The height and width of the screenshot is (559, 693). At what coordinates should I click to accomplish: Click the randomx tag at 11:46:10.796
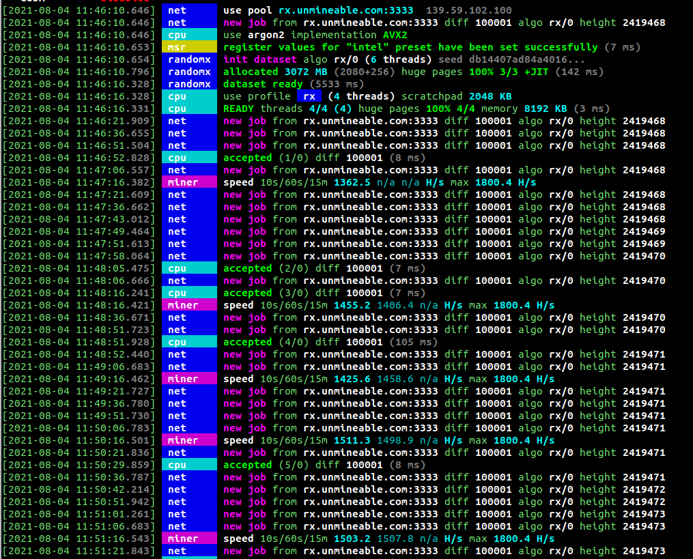pyautogui.click(x=189, y=72)
